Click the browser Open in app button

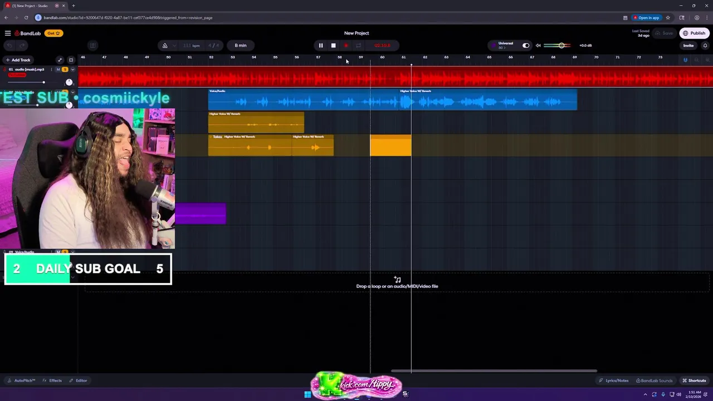646,18
